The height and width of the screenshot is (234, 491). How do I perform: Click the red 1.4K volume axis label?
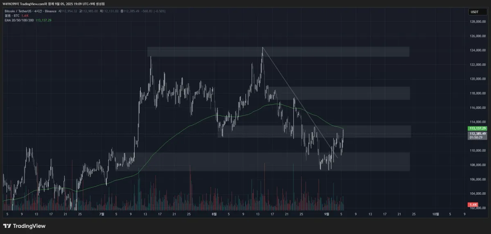pyautogui.click(x=473, y=205)
